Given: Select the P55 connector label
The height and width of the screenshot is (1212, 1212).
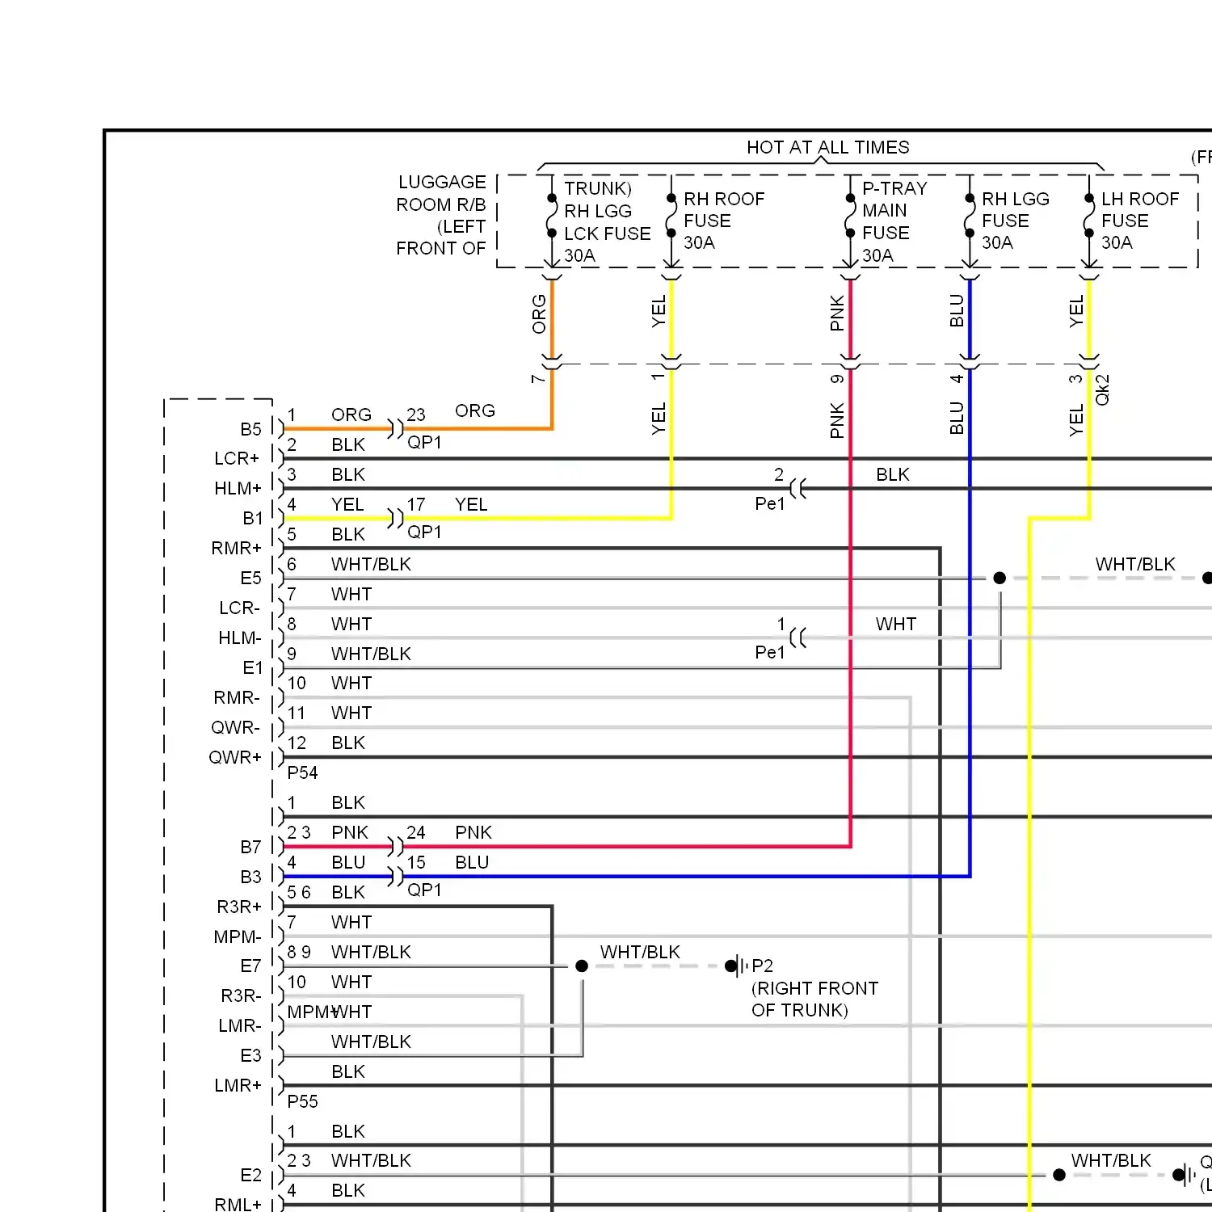Looking at the screenshot, I should tap(302, 1102).
